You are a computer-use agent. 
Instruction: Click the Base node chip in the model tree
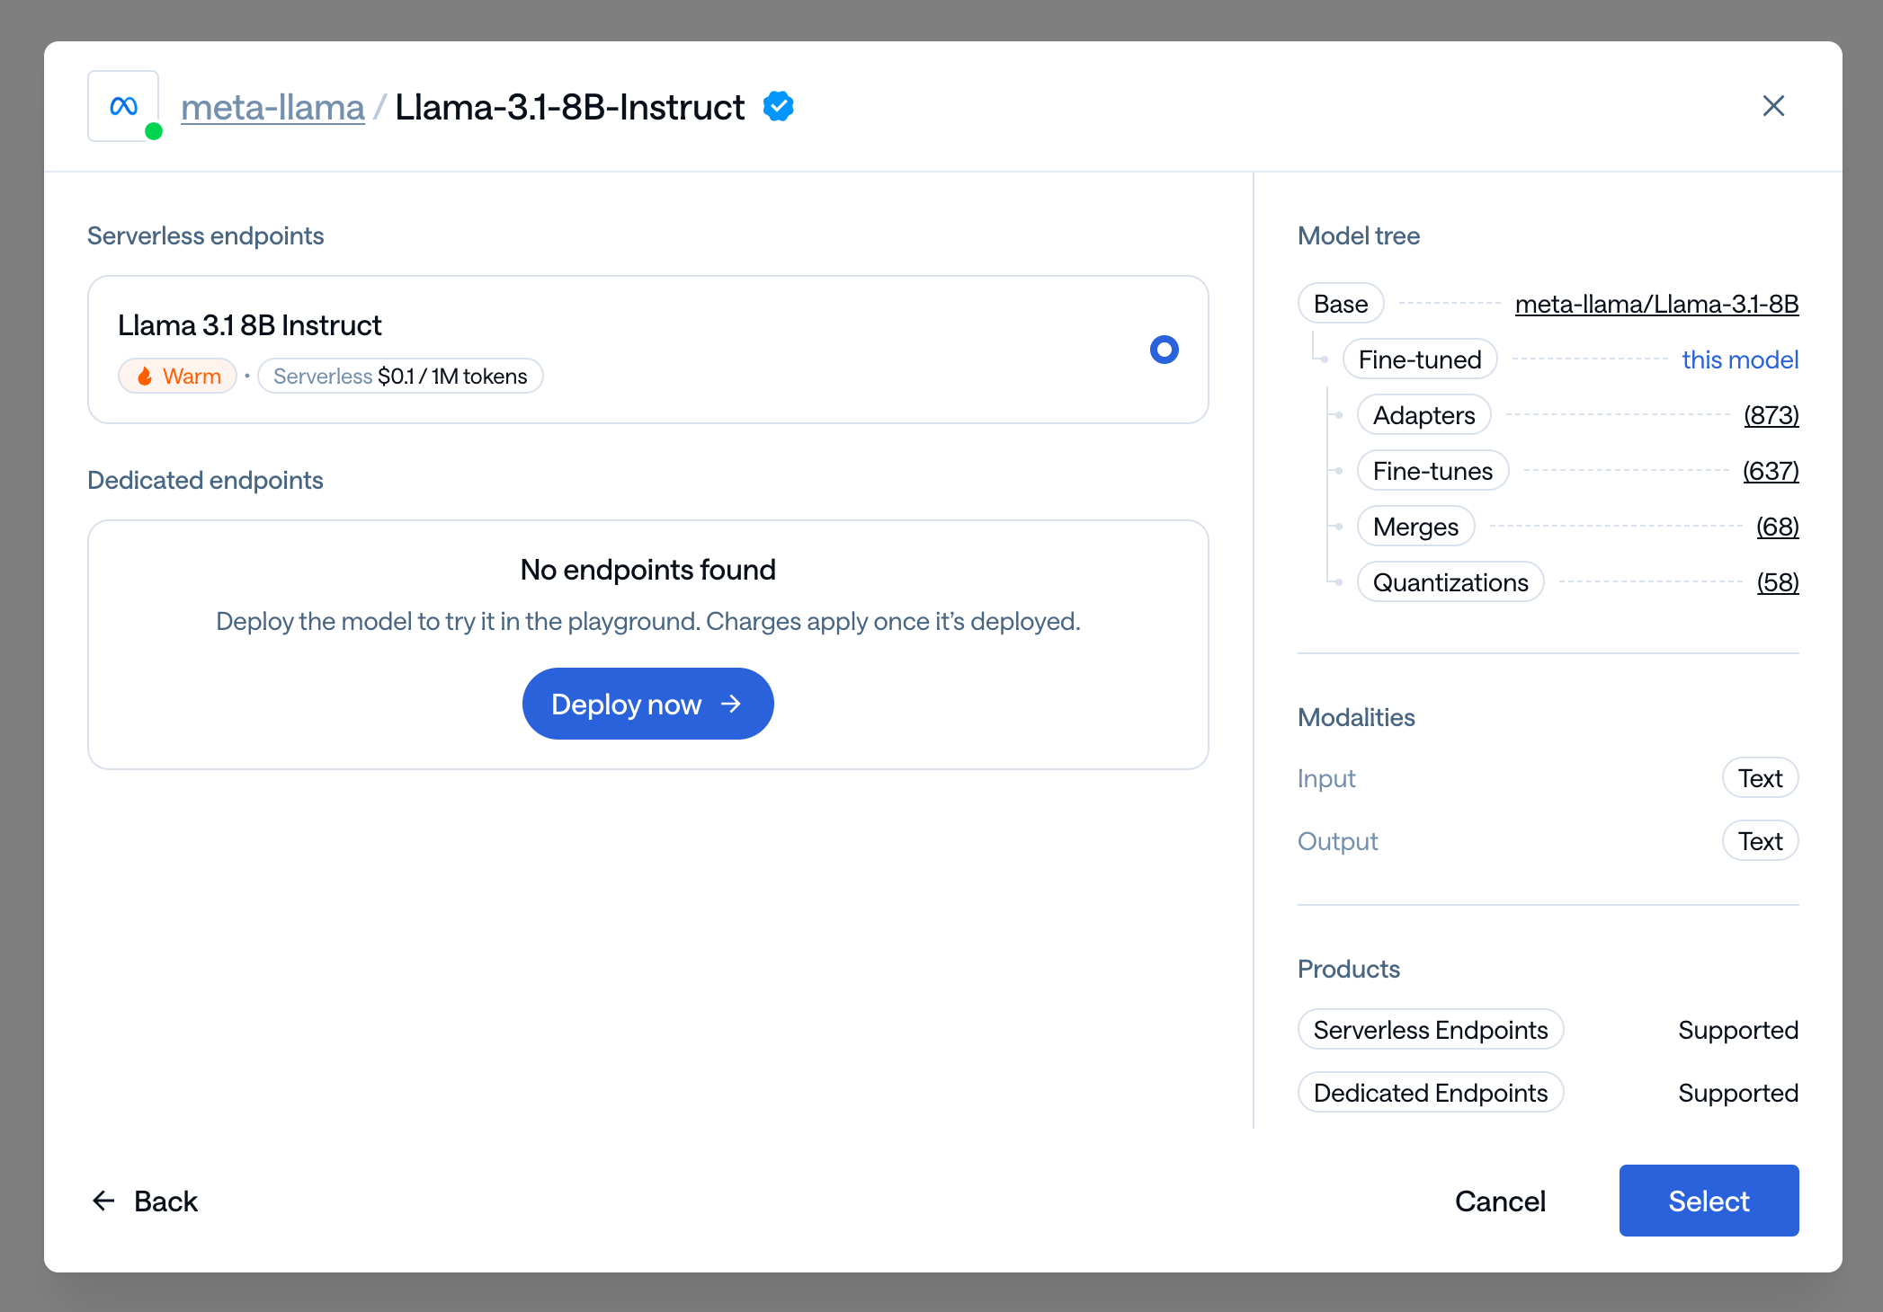coord(1339,303)
